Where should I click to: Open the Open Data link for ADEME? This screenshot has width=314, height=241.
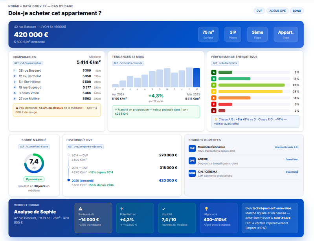[291, 159]
